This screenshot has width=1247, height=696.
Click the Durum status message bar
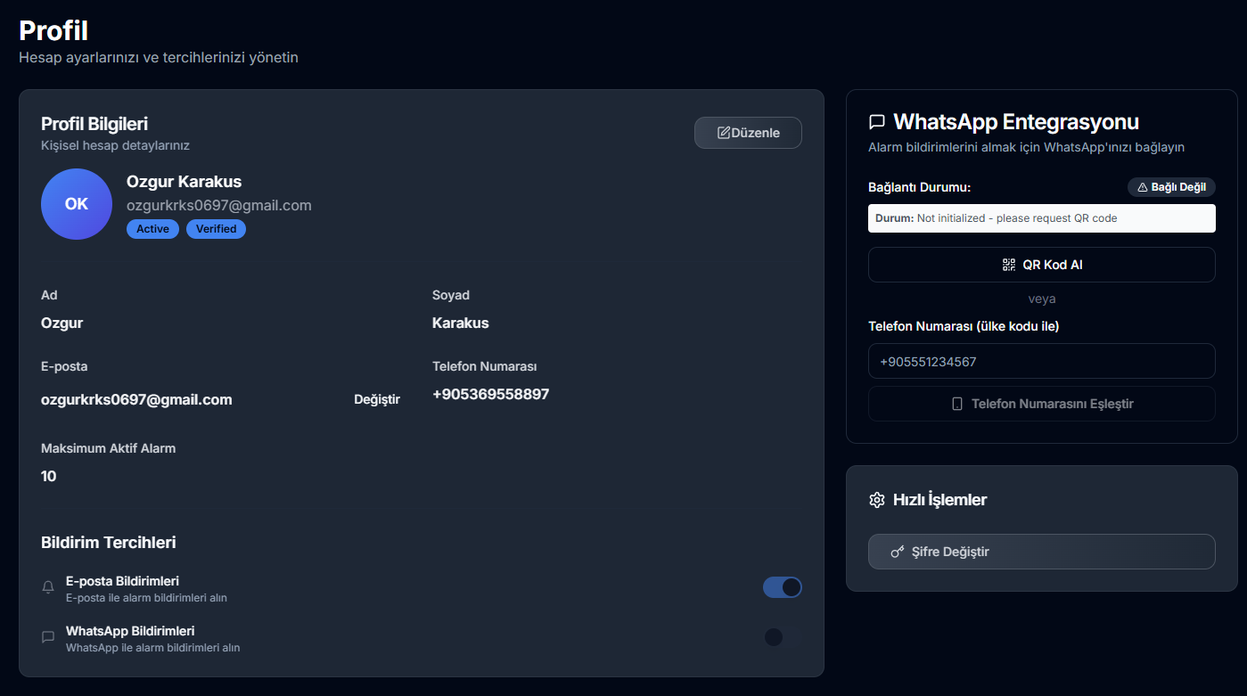[1041, 217]
